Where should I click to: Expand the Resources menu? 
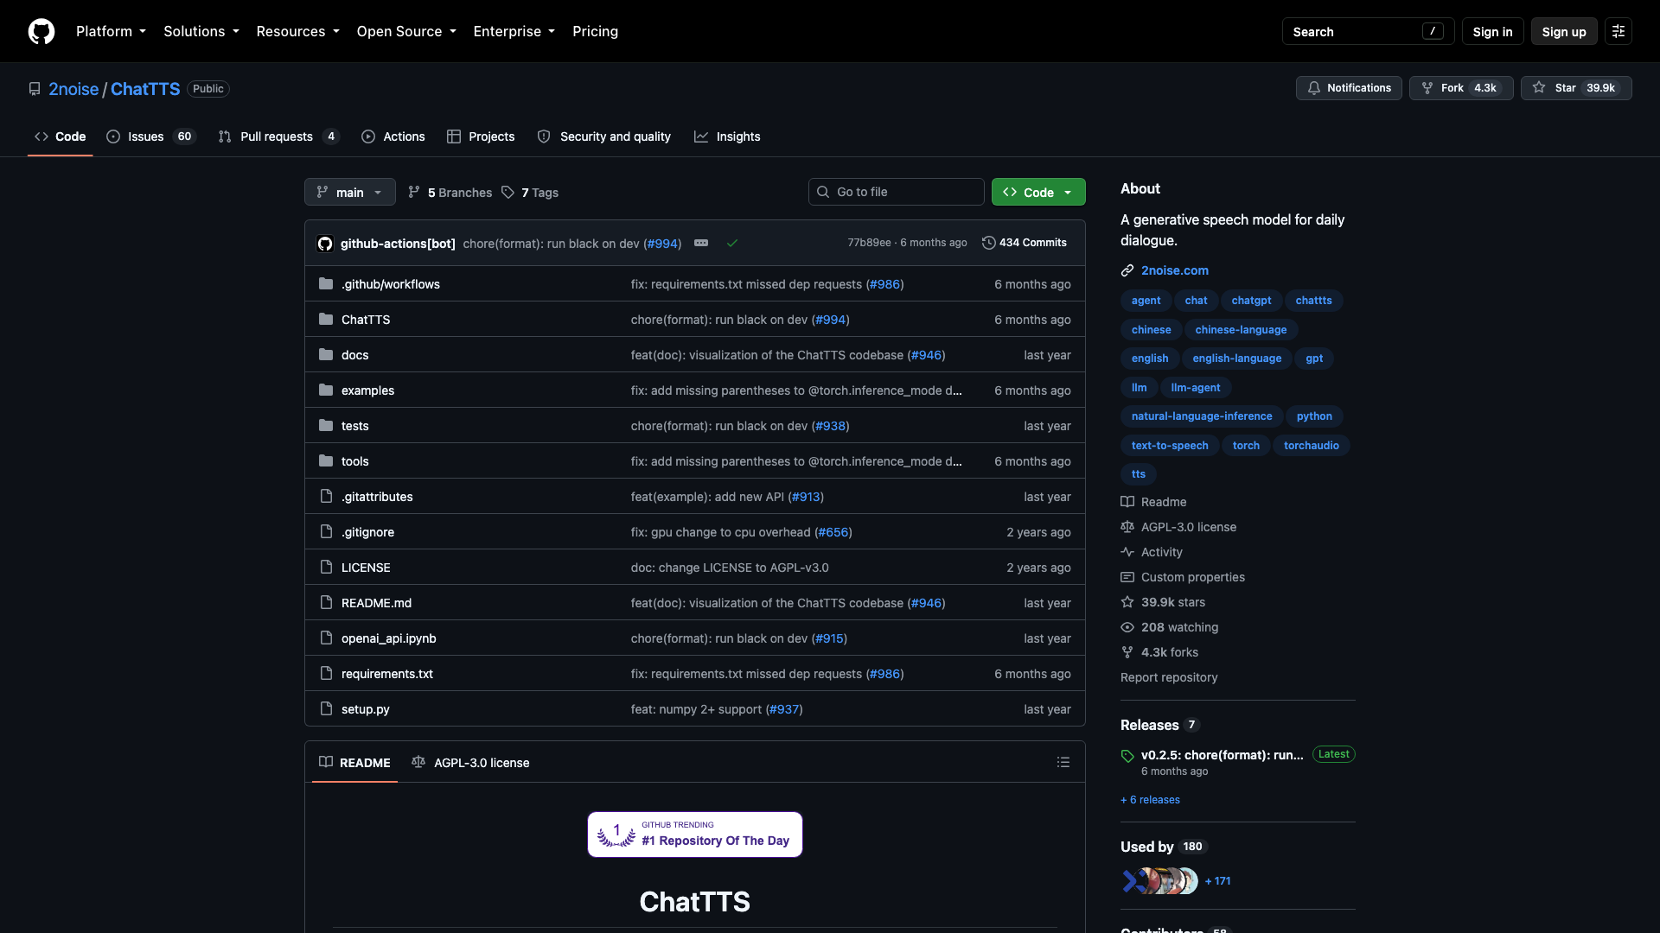coord(297,31)
